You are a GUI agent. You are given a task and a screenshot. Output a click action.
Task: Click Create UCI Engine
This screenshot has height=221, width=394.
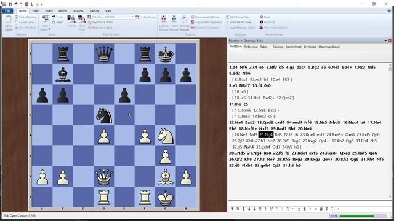[205, 28]
